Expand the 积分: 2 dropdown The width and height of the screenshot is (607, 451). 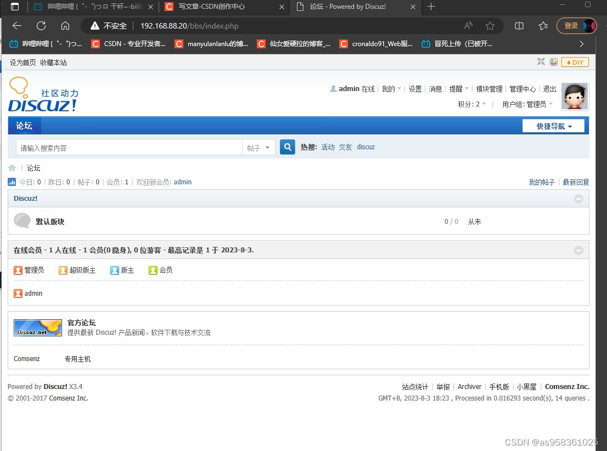472,104
